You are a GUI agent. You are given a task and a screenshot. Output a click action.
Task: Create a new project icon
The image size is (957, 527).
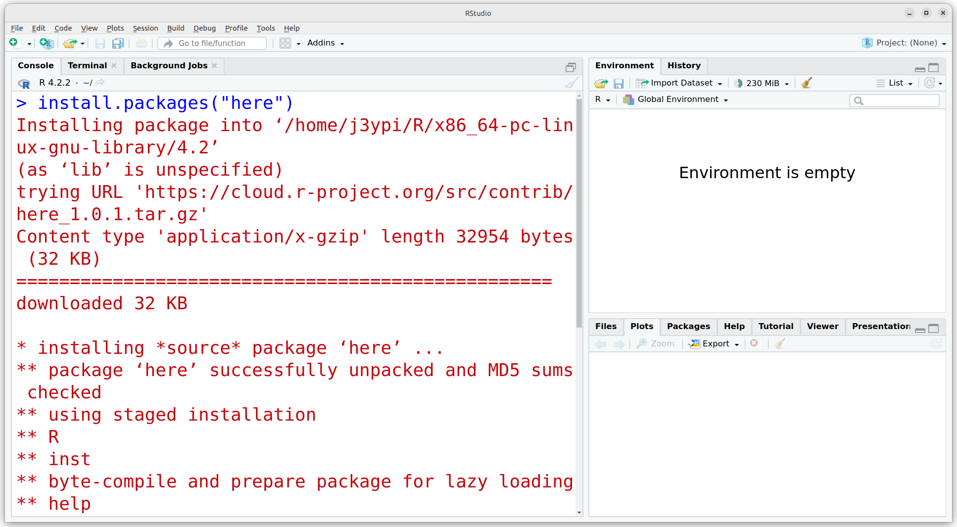[46, 43]
